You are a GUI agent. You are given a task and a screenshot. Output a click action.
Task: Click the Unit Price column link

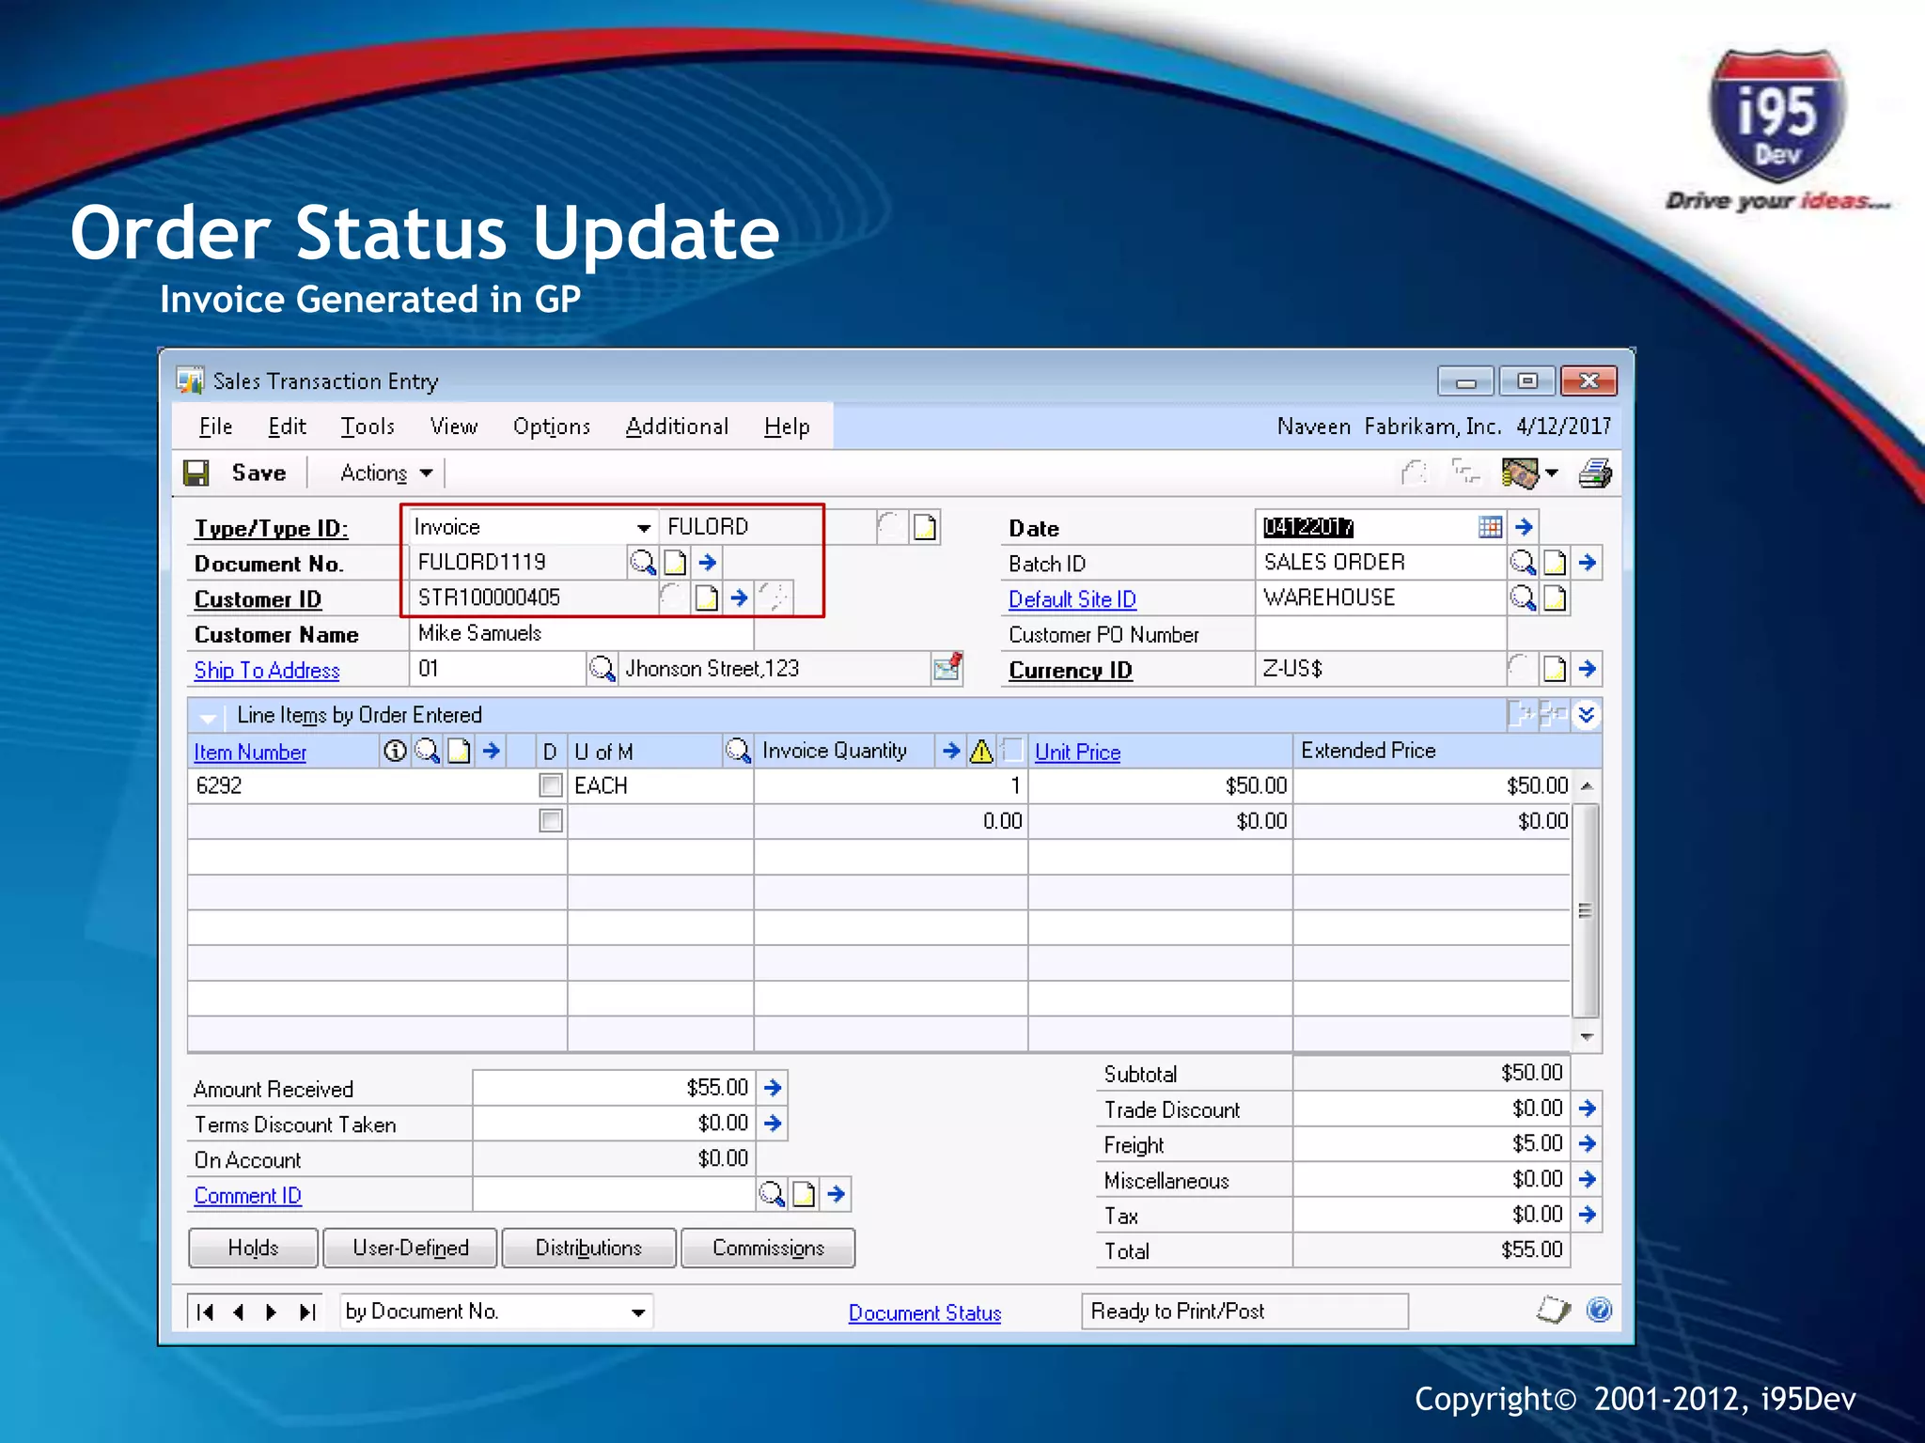(1078, 752)
